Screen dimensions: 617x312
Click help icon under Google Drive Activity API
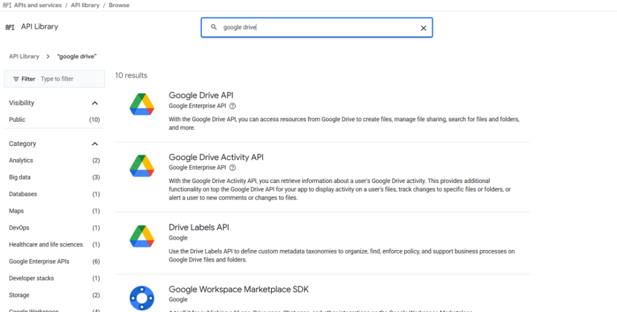[233, 168]
